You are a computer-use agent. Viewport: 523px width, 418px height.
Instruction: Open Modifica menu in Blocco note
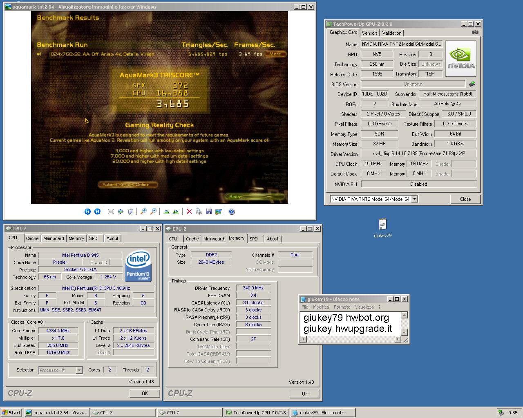[321, 307]
